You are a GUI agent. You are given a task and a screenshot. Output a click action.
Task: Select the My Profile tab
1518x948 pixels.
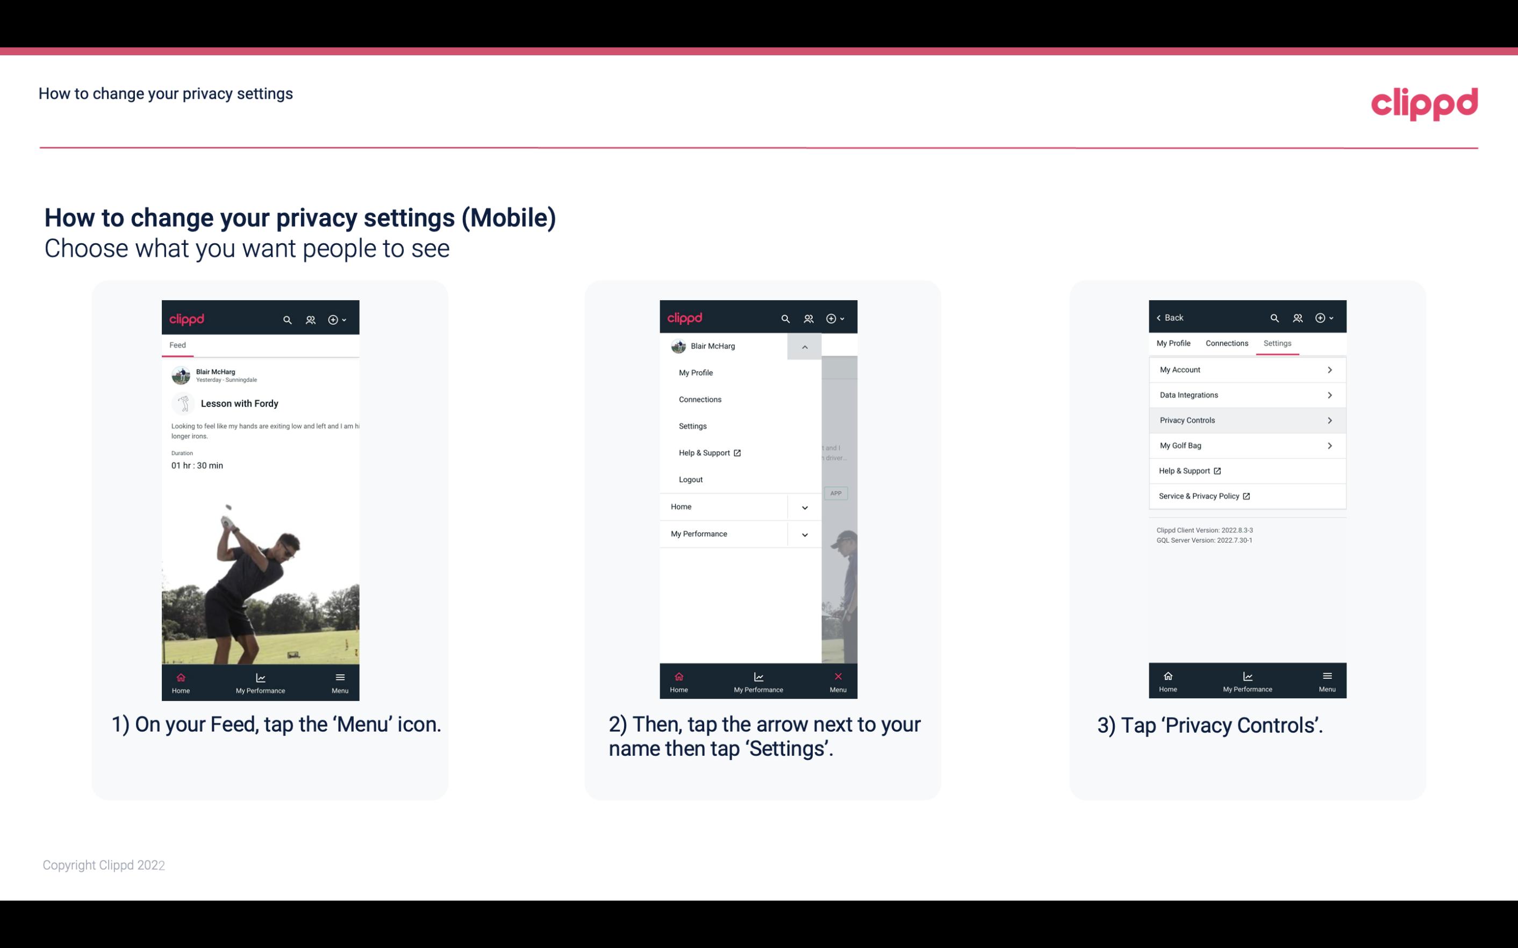point(1174,343)
